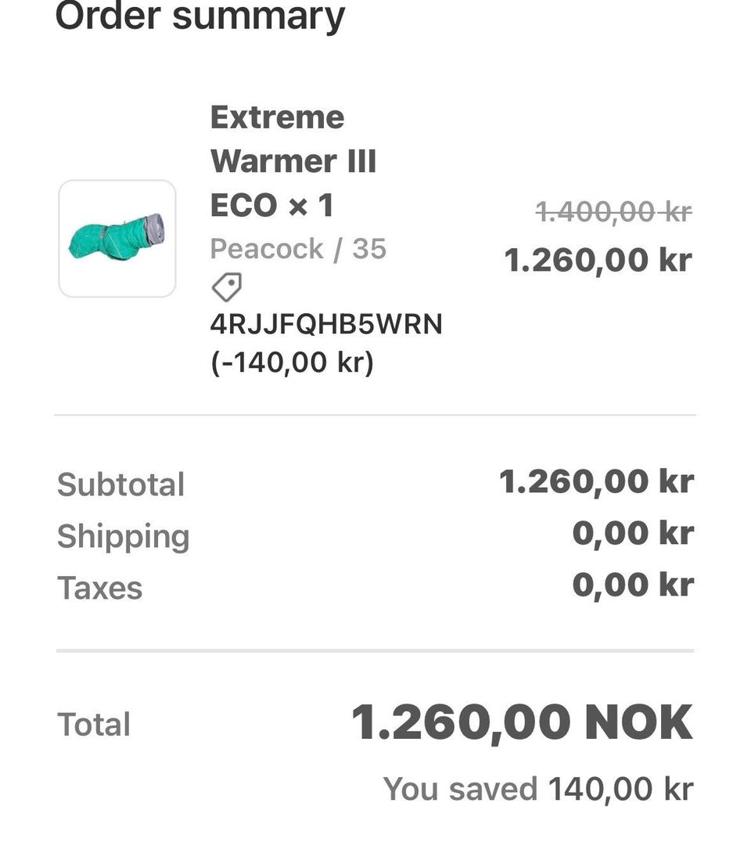The height and width of the screenshot is (846, 751).
Task: Click the shipping cost 0,00 kr
Action: pyautogui.click(x=633, y=534)
